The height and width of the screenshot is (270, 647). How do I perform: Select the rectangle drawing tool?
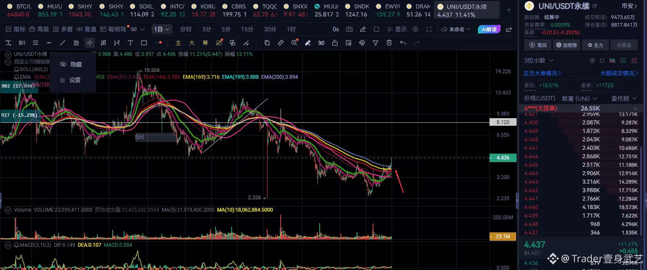pos(144,43)
